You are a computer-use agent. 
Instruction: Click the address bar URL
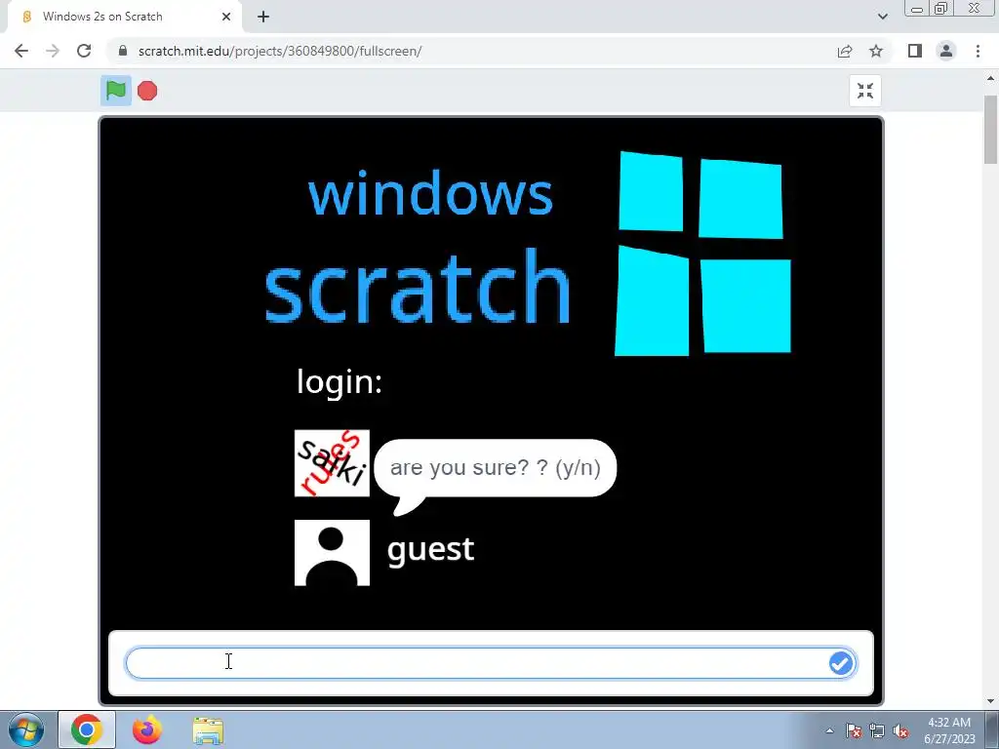pyautogui.click(x=280, y=51)
